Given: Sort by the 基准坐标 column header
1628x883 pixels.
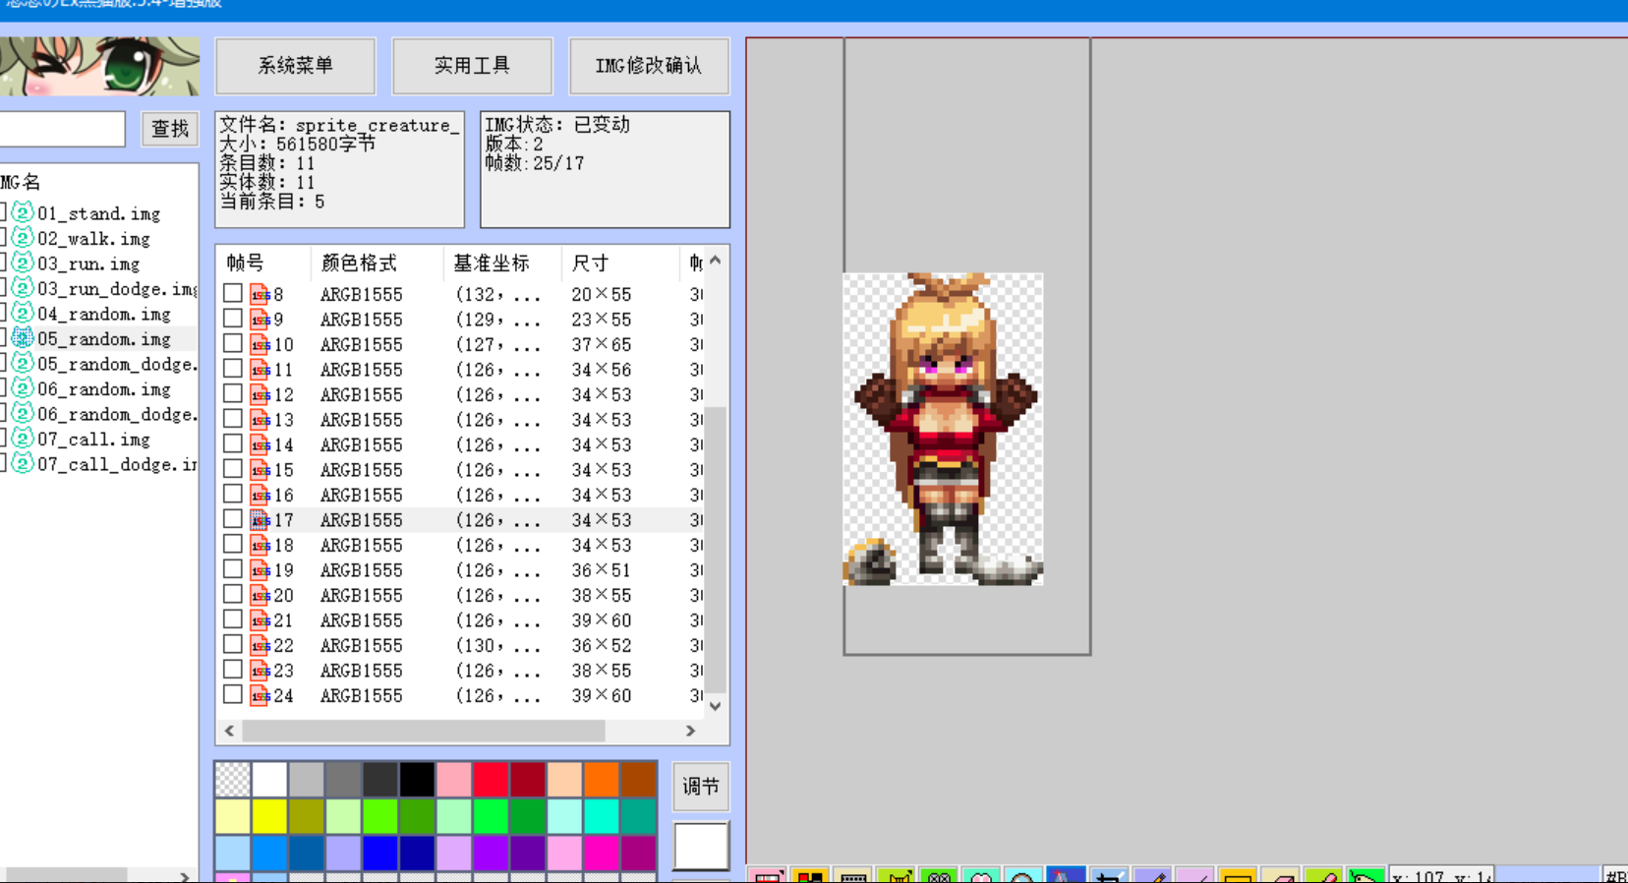Looking at the screenshot, I should (501, 263).
